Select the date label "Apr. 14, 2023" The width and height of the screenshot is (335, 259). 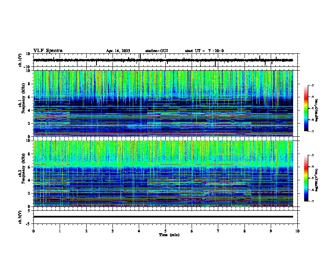(118, 51)
